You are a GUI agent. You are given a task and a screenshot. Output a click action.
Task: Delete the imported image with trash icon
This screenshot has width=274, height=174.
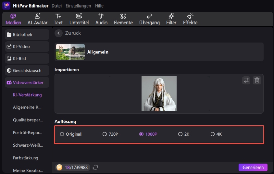[257, 81]
